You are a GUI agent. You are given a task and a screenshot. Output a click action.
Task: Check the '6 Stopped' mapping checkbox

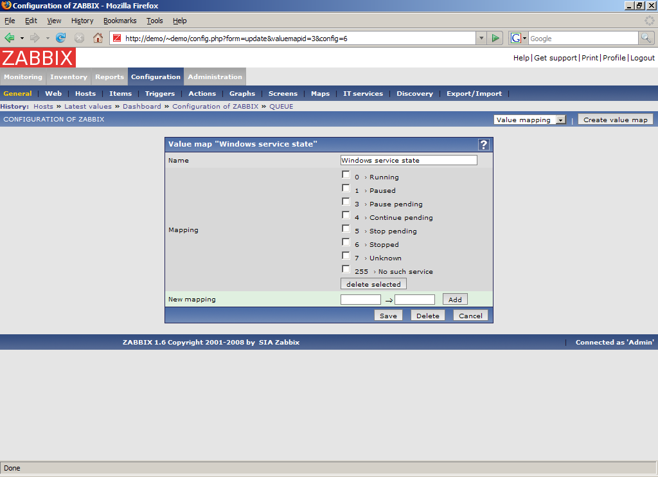pyautogui.click(x=346, y=242)
